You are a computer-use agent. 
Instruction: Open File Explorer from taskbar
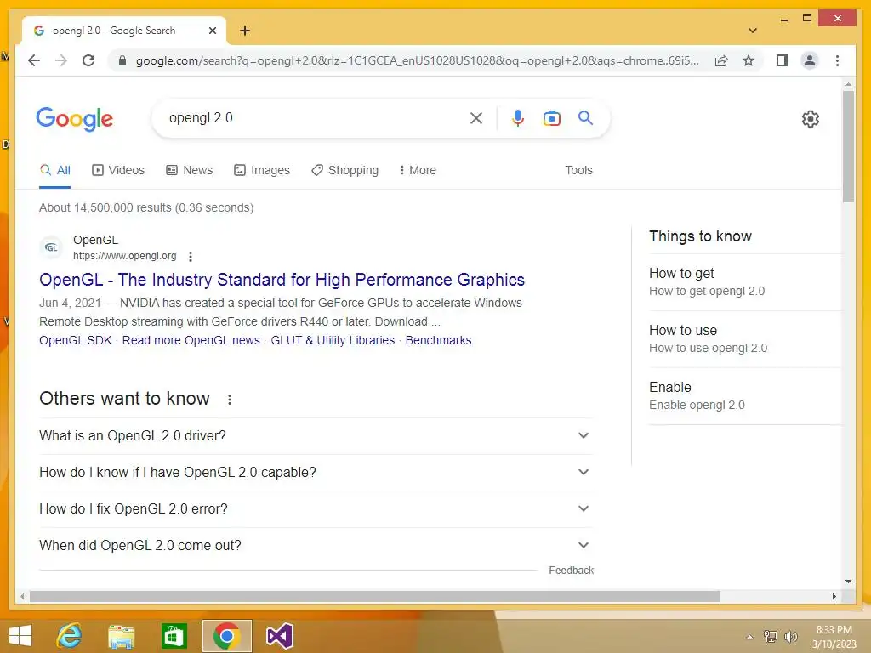coord(121,636)
